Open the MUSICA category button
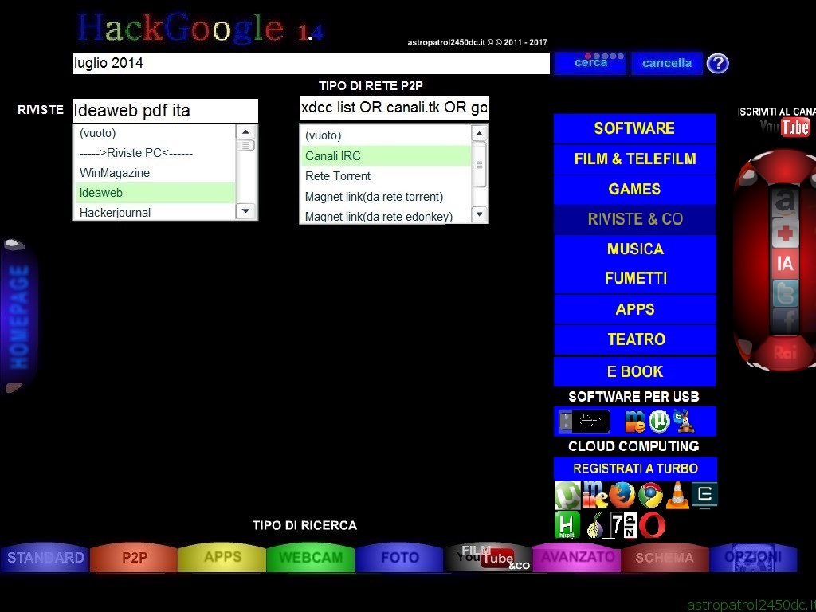This screenshot has width=816, height=612. pos(634,249)
